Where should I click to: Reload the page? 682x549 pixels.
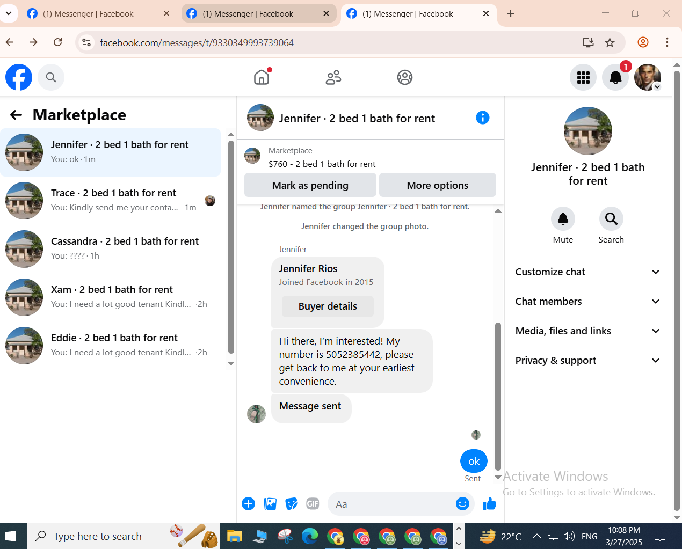(x=58, y=42)
